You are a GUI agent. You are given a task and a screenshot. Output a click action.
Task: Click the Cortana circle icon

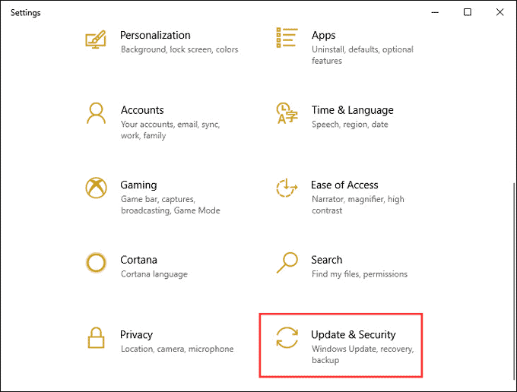coord(96,263)
